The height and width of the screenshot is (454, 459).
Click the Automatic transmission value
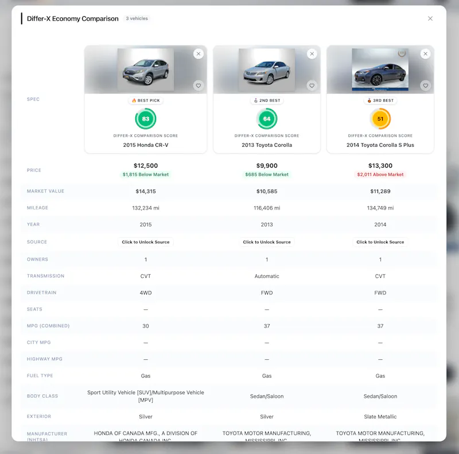click(x=267, y=276)
